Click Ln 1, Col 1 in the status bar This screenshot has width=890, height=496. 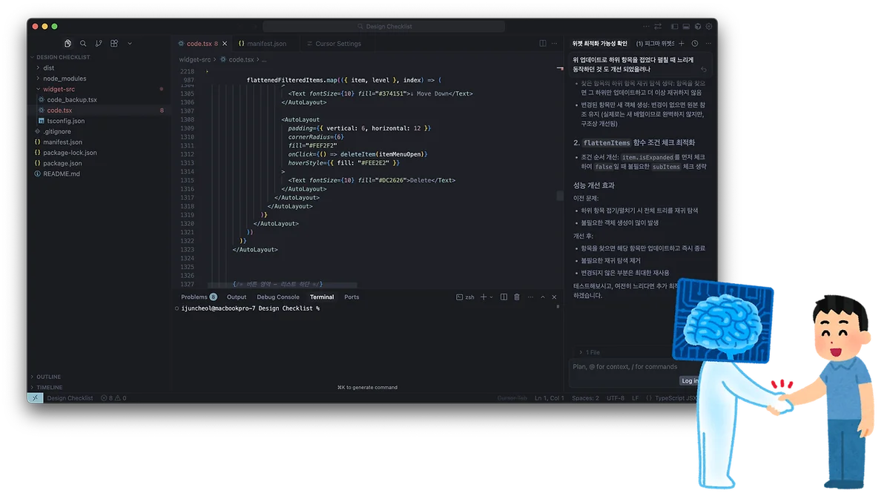550,398
